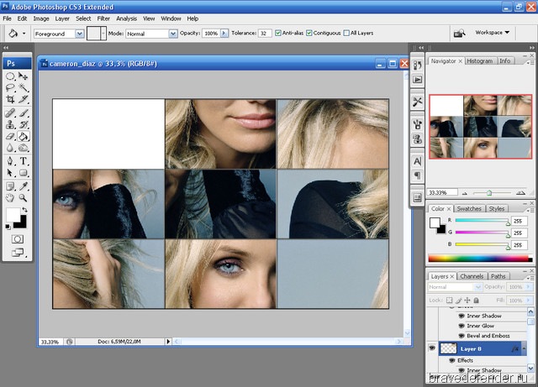
Task: Open the Paragraph panel from dock
Action: (x=417, y=175)
